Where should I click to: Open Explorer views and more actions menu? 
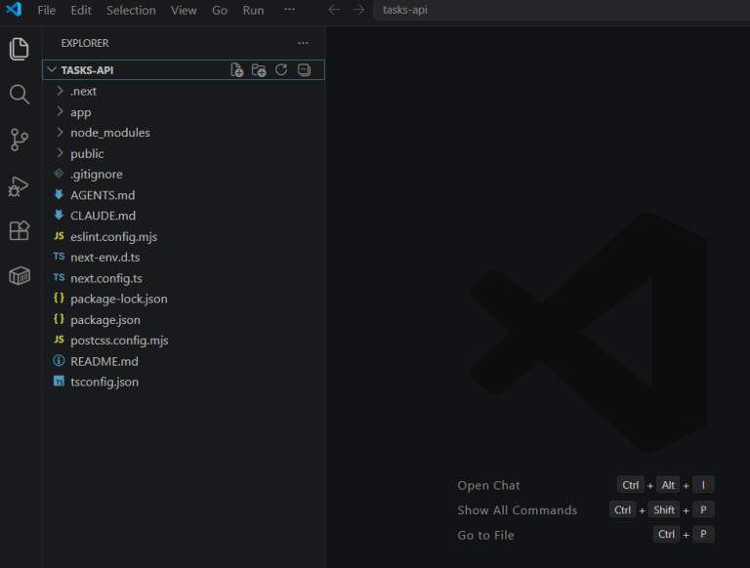click(x=303, y=43)
